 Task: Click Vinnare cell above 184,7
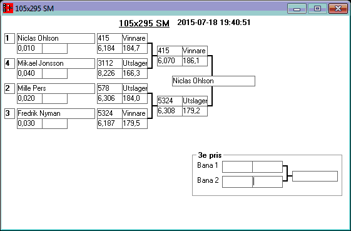pos(135,39)
